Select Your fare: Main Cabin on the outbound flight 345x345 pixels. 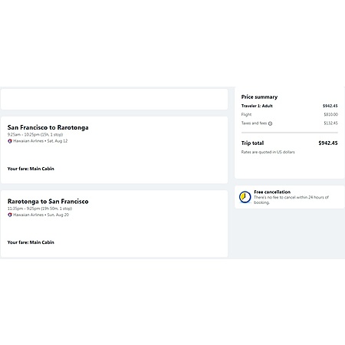click(x=31, y=169)
